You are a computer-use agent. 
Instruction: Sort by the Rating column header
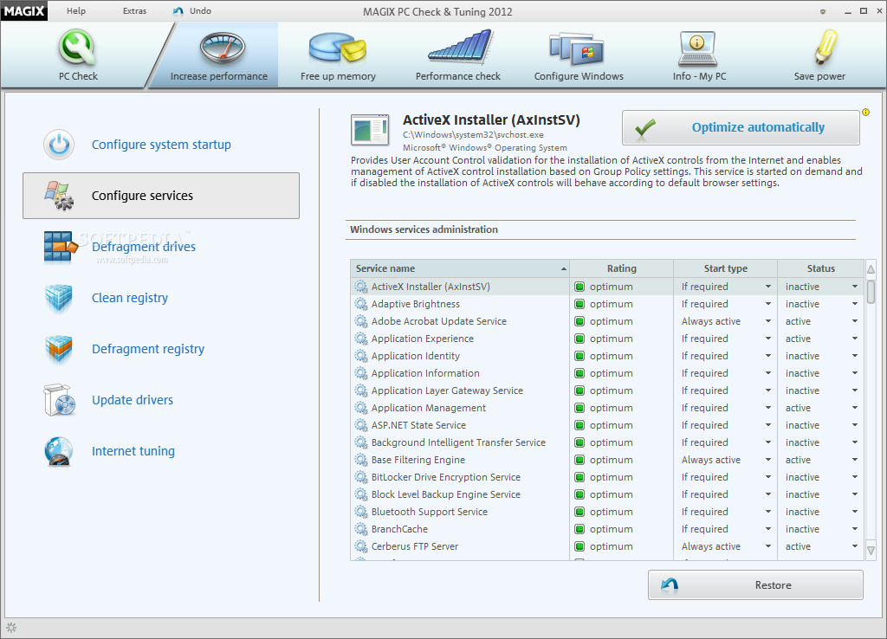pyautogui.click(x=622, y=268)
